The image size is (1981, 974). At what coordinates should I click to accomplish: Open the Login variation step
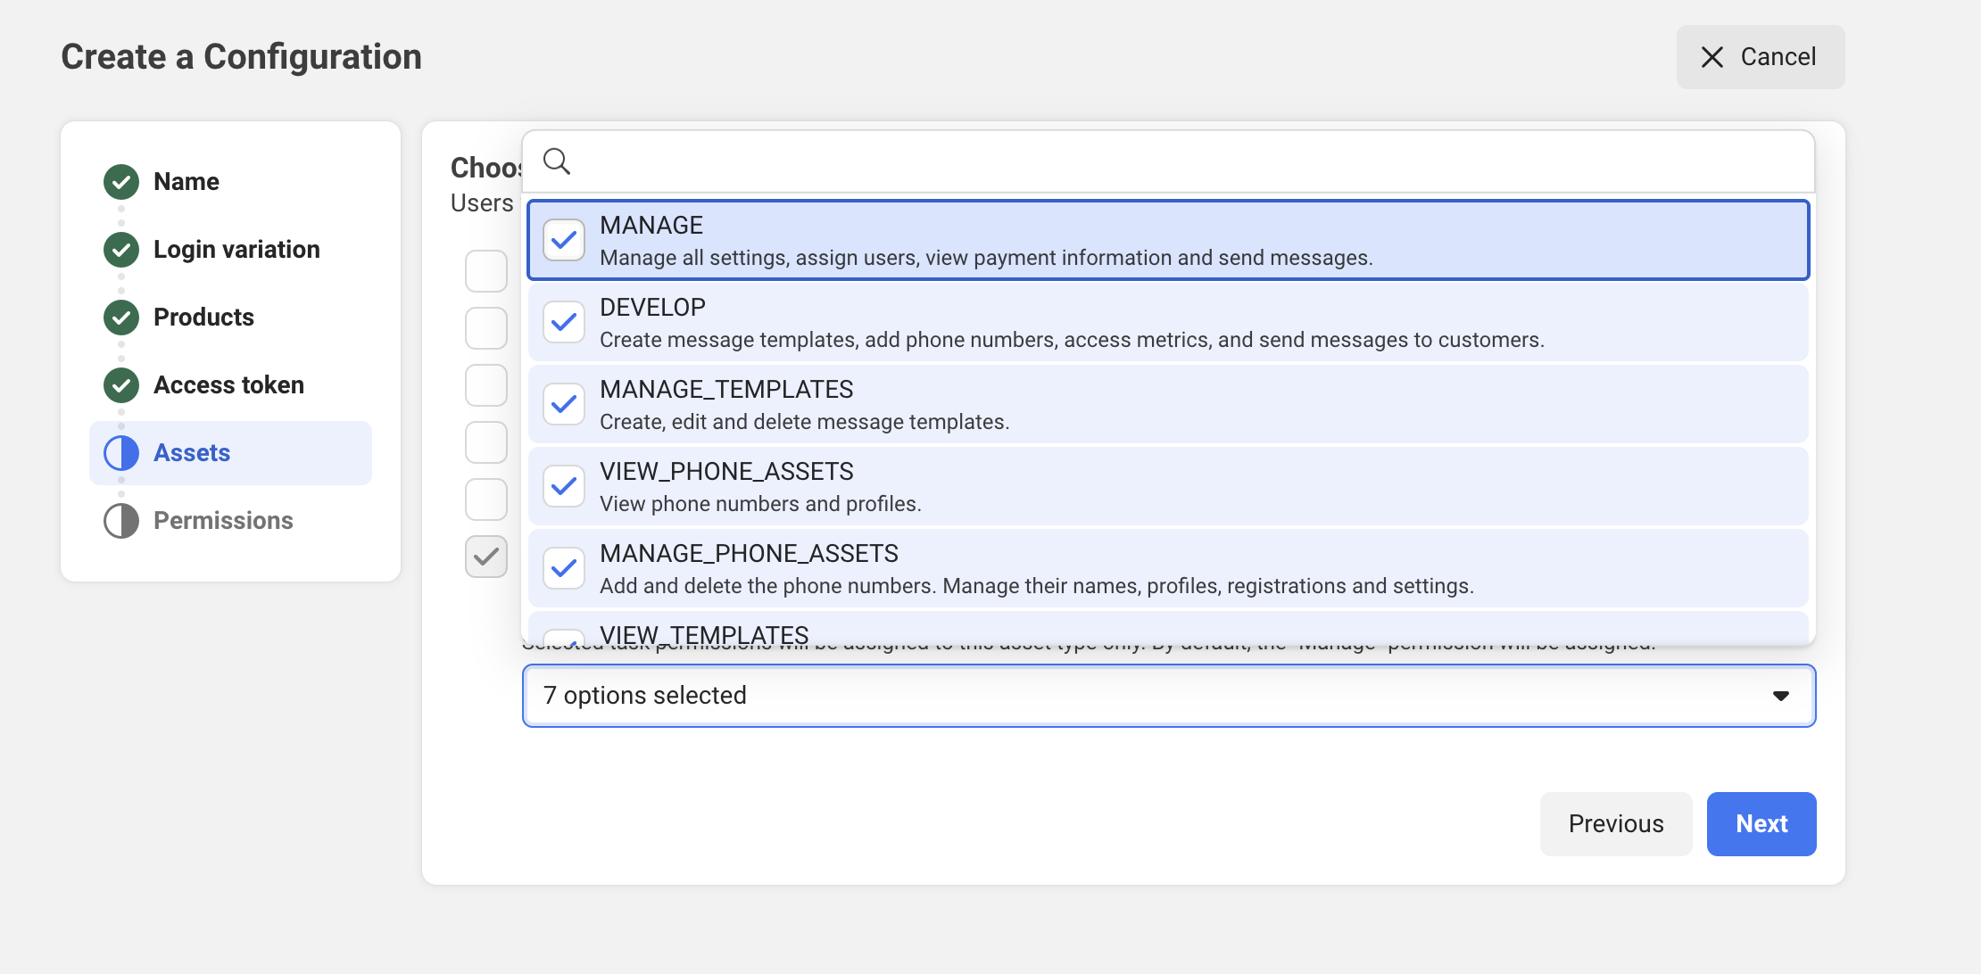236,250
